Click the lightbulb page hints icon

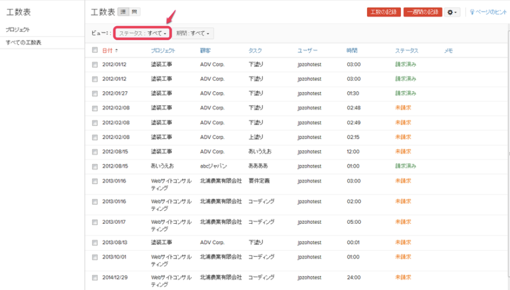[x=472, y=12]
